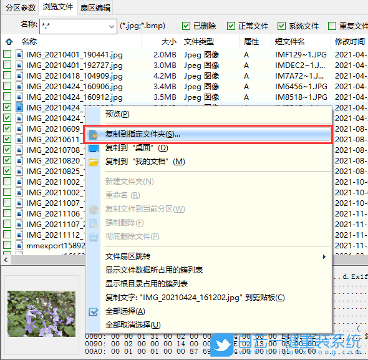Image resolution: width=368 pixels, height=360 pixels.
Task: Click file icon of IMG_20210424_160906.jpg
Action: pyautogui.click(x=19, y=87)
